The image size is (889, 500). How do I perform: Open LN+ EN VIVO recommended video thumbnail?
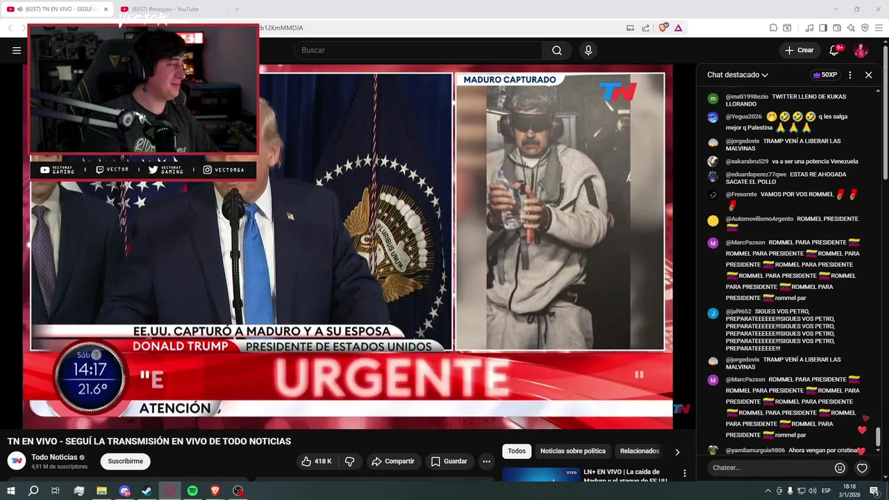pyautogui.click(x=541, y=474)
